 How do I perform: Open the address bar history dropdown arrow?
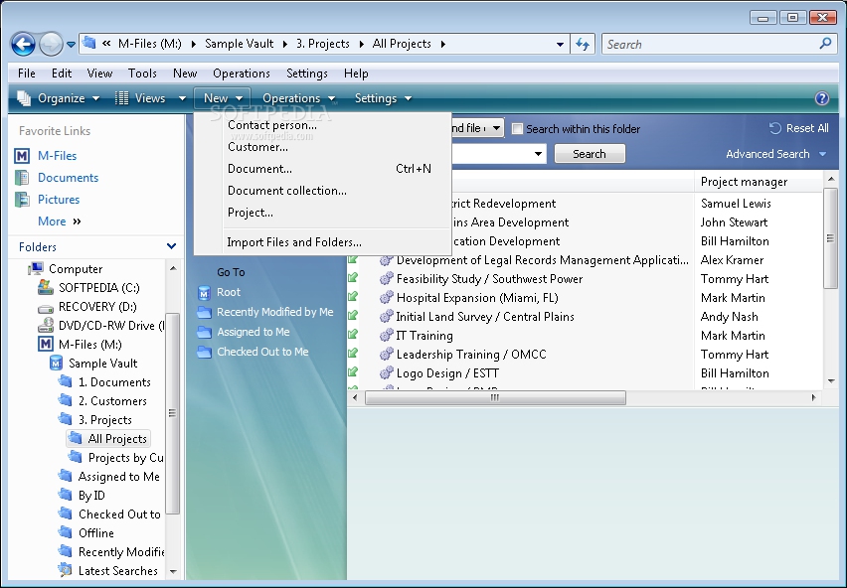(560, 45)
